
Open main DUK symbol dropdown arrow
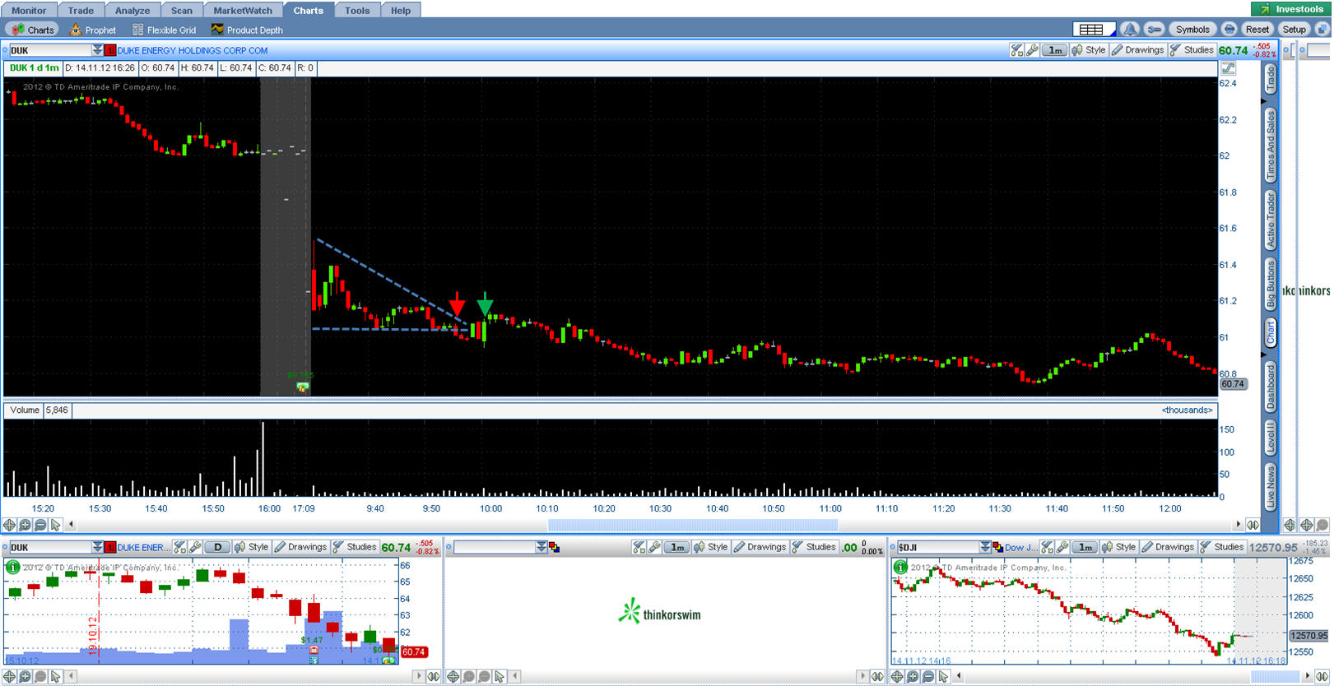click(97, 50)
